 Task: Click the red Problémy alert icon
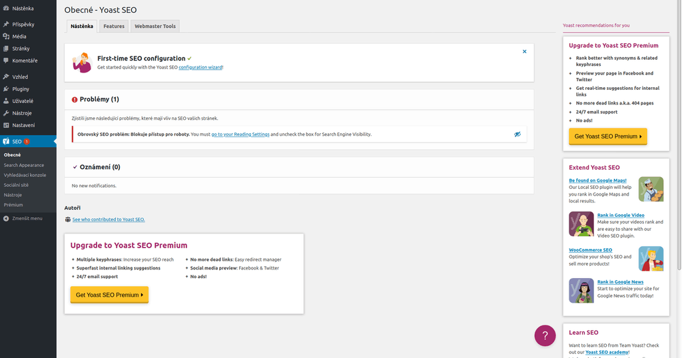(x=75, y=100)
